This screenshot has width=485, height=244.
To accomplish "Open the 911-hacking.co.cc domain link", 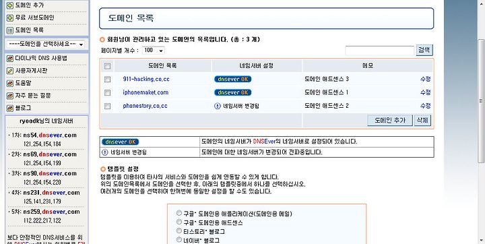I will point(146,79).
